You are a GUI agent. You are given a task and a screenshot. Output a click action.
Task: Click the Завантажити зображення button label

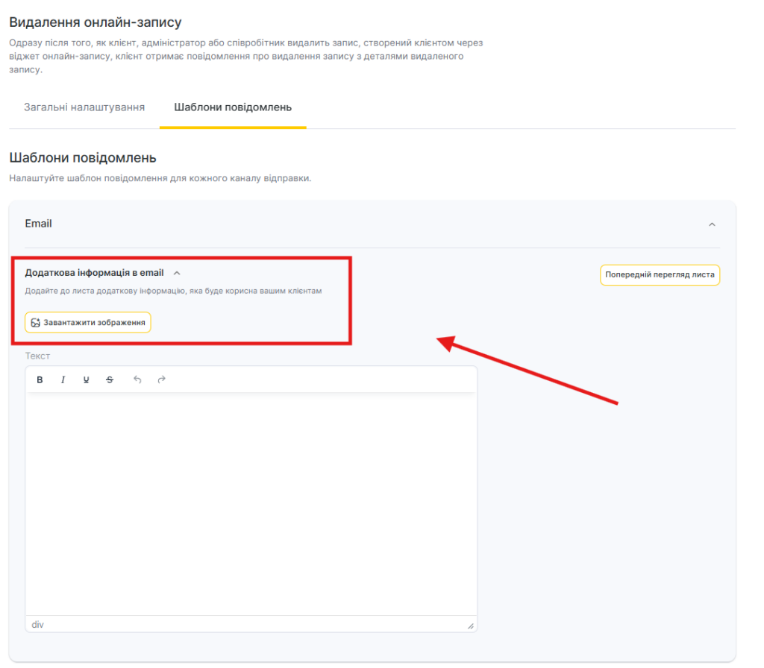click(x=94, y=323)
